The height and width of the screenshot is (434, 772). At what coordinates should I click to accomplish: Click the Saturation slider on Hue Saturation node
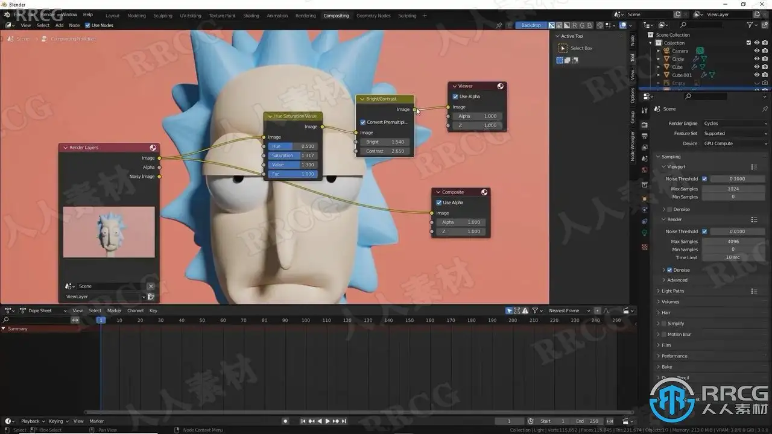293,156
